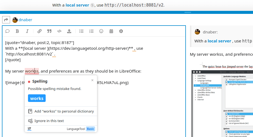
Task: Open the emoji picker
Action: pos(101,31)
